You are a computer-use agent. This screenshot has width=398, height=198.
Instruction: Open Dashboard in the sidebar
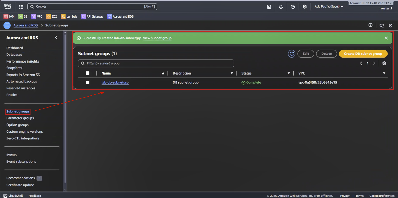tap(14, 48)
